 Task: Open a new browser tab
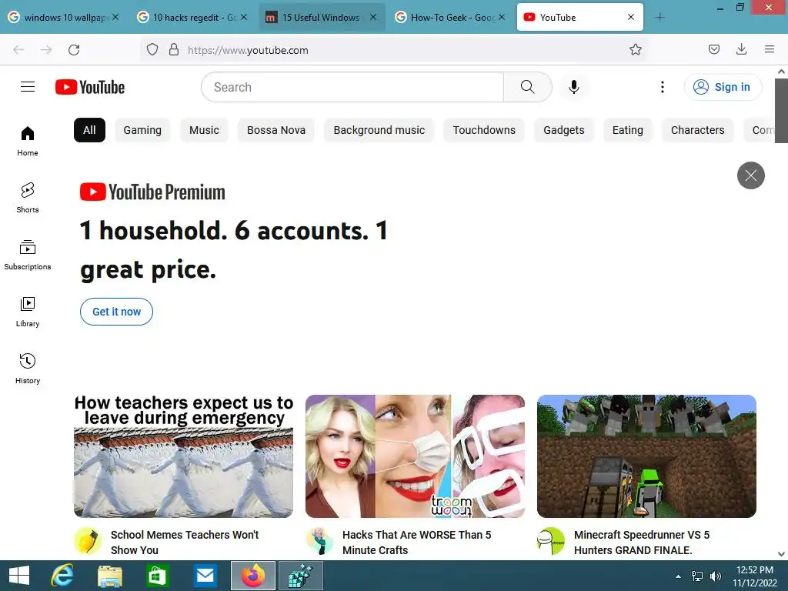click(x=659, y=18)
